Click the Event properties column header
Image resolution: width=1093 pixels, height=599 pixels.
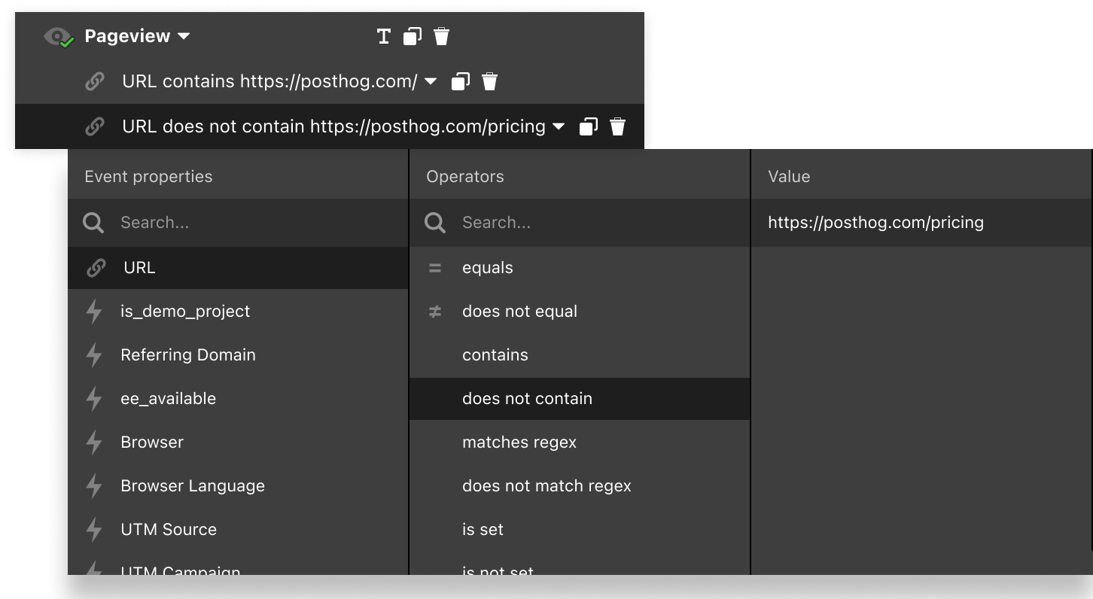click(x=148, y=177)
